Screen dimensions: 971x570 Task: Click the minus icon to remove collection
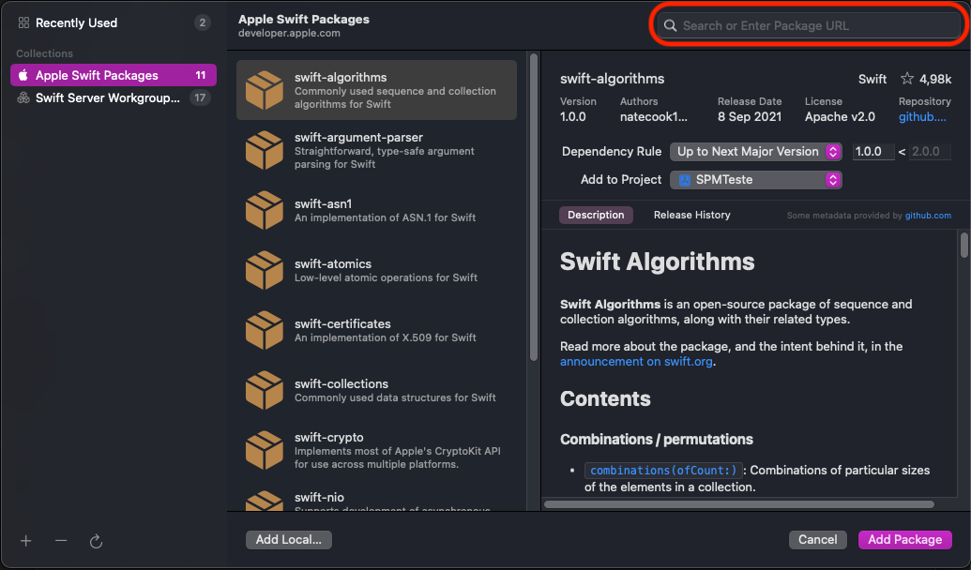coord(61,540)
